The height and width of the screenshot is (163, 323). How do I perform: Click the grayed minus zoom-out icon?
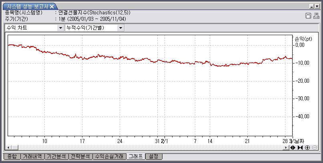pos(315,147)
